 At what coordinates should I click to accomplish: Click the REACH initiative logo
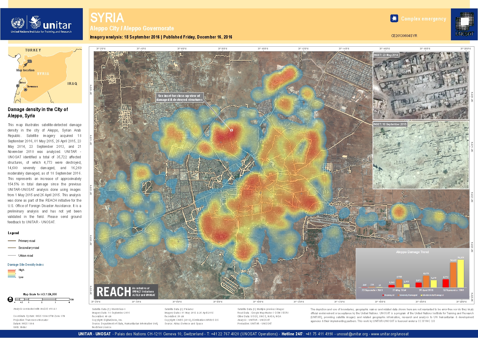(126, 291)
